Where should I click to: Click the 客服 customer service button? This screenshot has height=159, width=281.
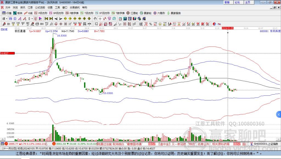(227, 2)
